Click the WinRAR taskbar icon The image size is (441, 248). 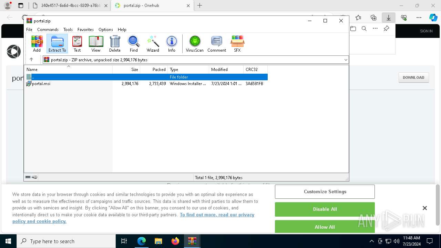coord(192,241)
